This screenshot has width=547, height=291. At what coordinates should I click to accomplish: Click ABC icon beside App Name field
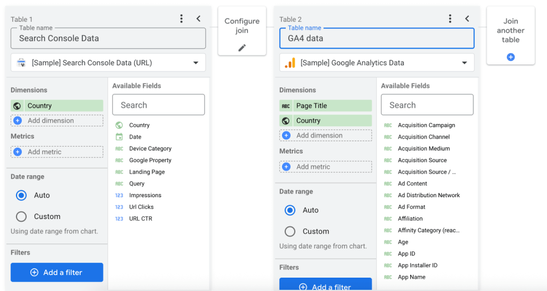pos(388,278)
